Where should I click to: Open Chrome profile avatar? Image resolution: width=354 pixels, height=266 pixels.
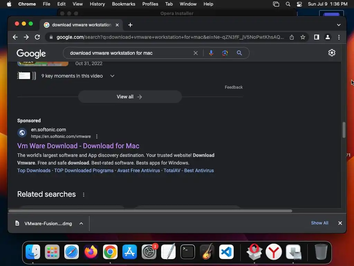coord(328,37)
